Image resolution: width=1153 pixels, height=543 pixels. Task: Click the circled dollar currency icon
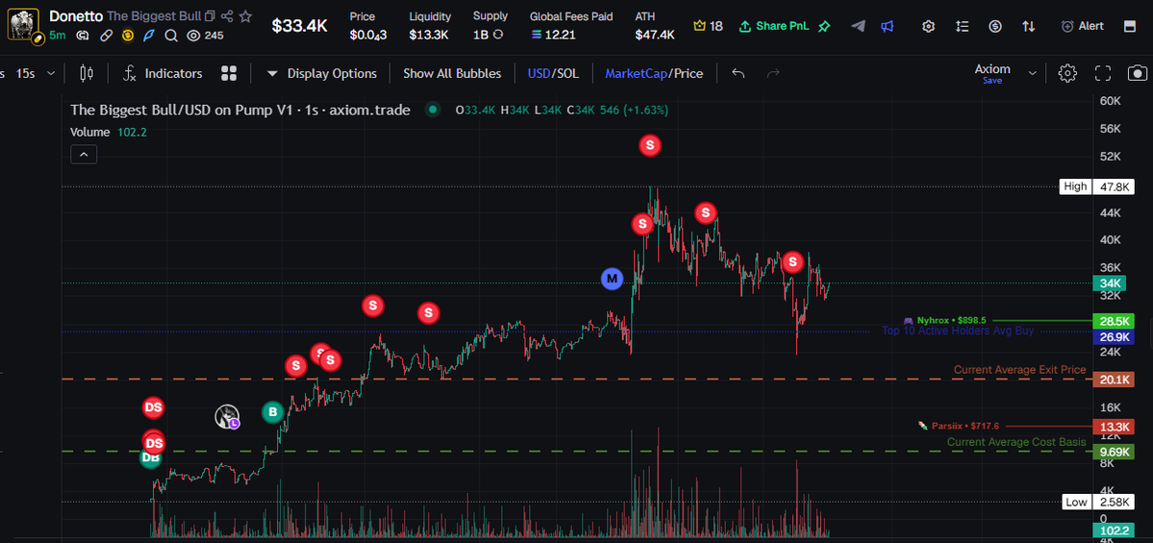(995, 26)
